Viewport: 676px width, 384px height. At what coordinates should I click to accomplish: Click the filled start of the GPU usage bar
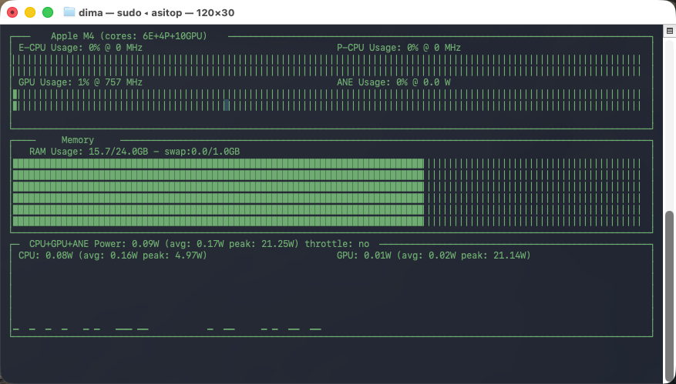point(15,99)
